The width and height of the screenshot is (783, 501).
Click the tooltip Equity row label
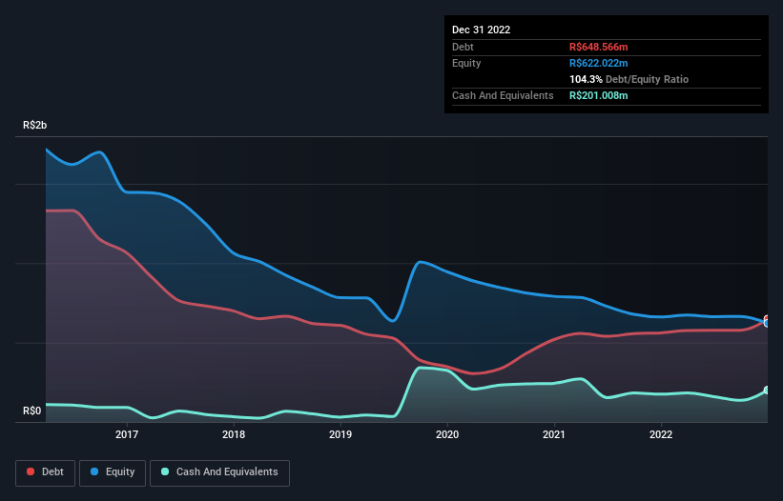pyautogui.click(x=466, y=63)
